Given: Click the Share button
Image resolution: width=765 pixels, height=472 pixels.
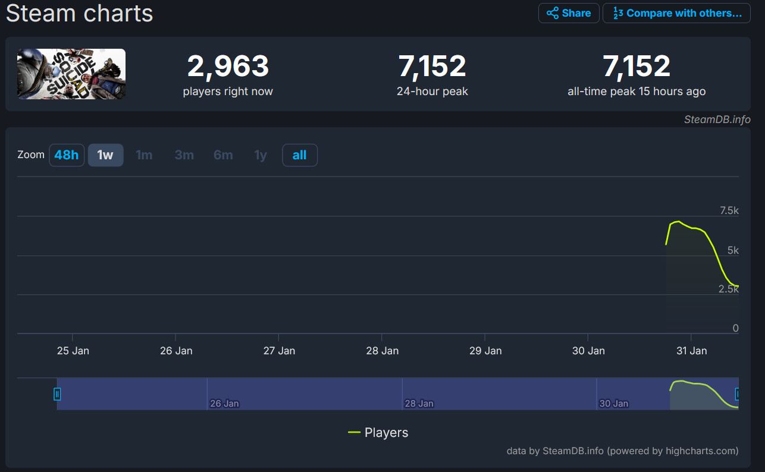Looking at the screenshot, I should (x=569, y=13).
